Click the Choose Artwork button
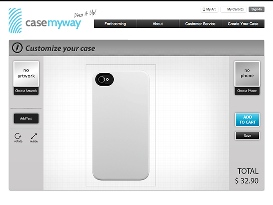This screenshot has height=205, width=273. (26, 91)
